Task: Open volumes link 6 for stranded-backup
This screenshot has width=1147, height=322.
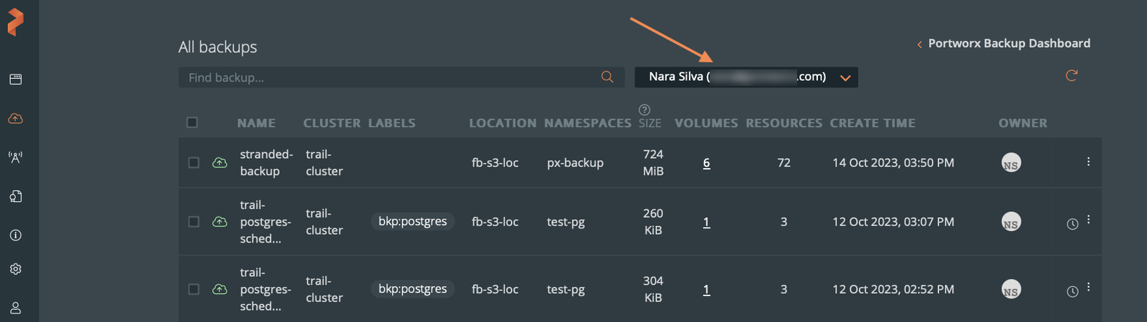Action: pos(706,163)
